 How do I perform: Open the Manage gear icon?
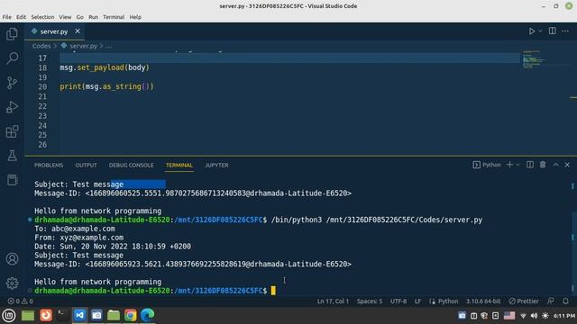(x=12, y=283)
